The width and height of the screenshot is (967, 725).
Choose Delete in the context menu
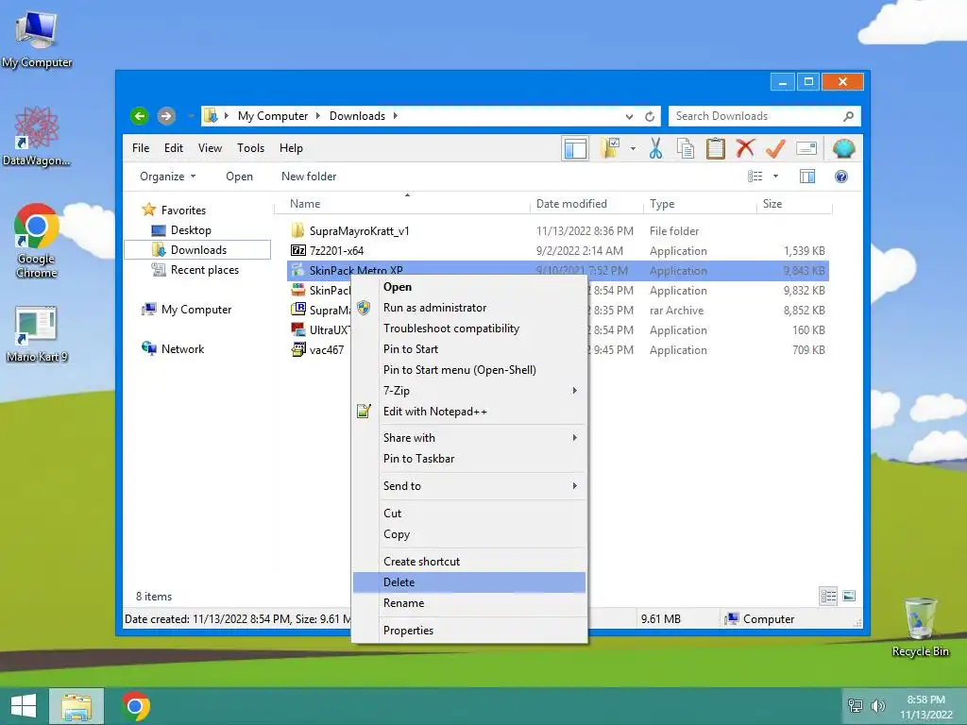click(469, 582)
